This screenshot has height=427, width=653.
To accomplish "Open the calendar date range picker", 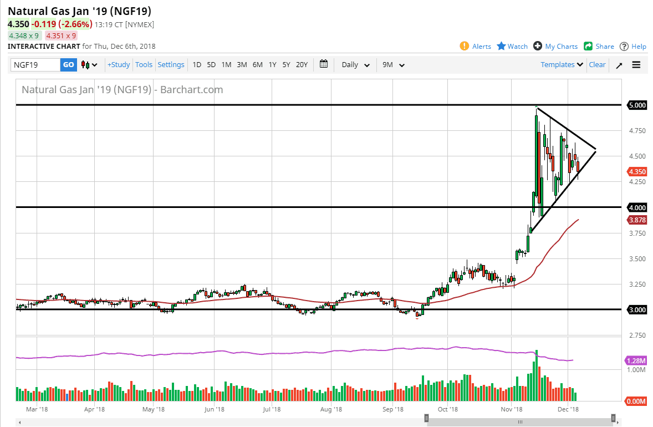I will tap(324, 64).
